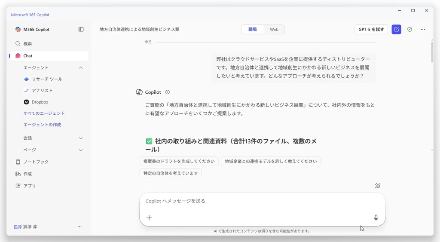Viewport: 440px width, 242px height.
Task: Open account options next to 狐塚 淳
Action: point(79,227)
